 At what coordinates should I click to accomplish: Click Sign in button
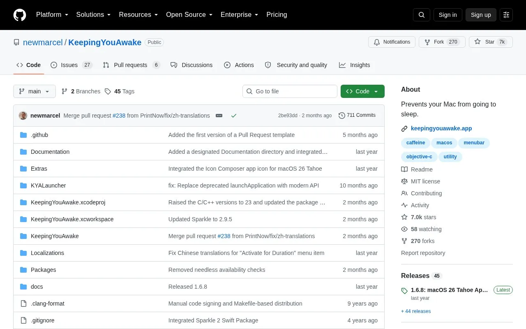coord(448,15)
